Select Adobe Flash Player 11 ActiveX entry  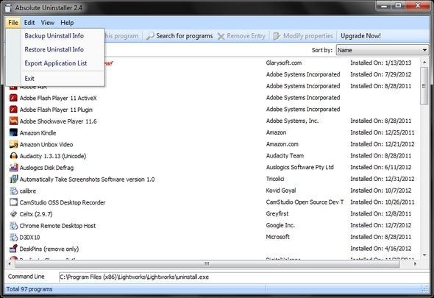click(58, 98)
